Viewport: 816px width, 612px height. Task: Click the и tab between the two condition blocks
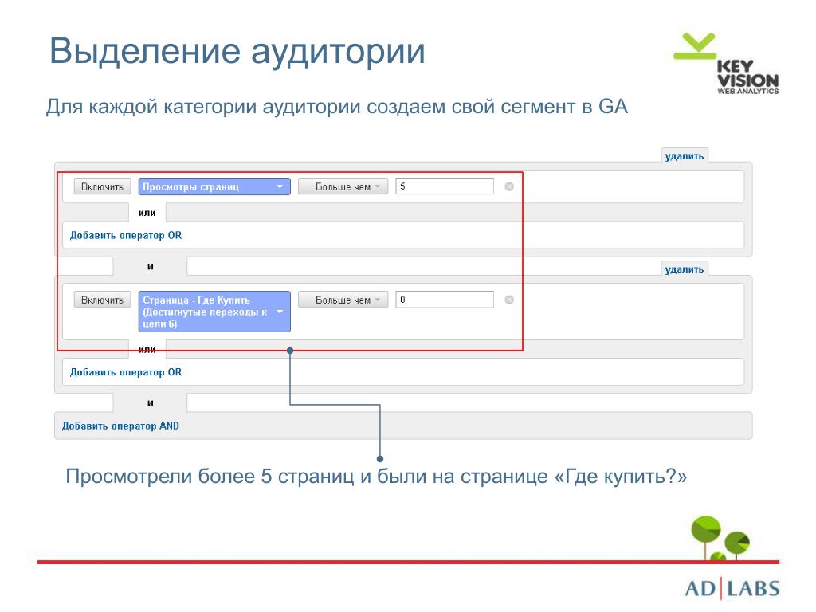pyautogui.click(x=150, y=266)
